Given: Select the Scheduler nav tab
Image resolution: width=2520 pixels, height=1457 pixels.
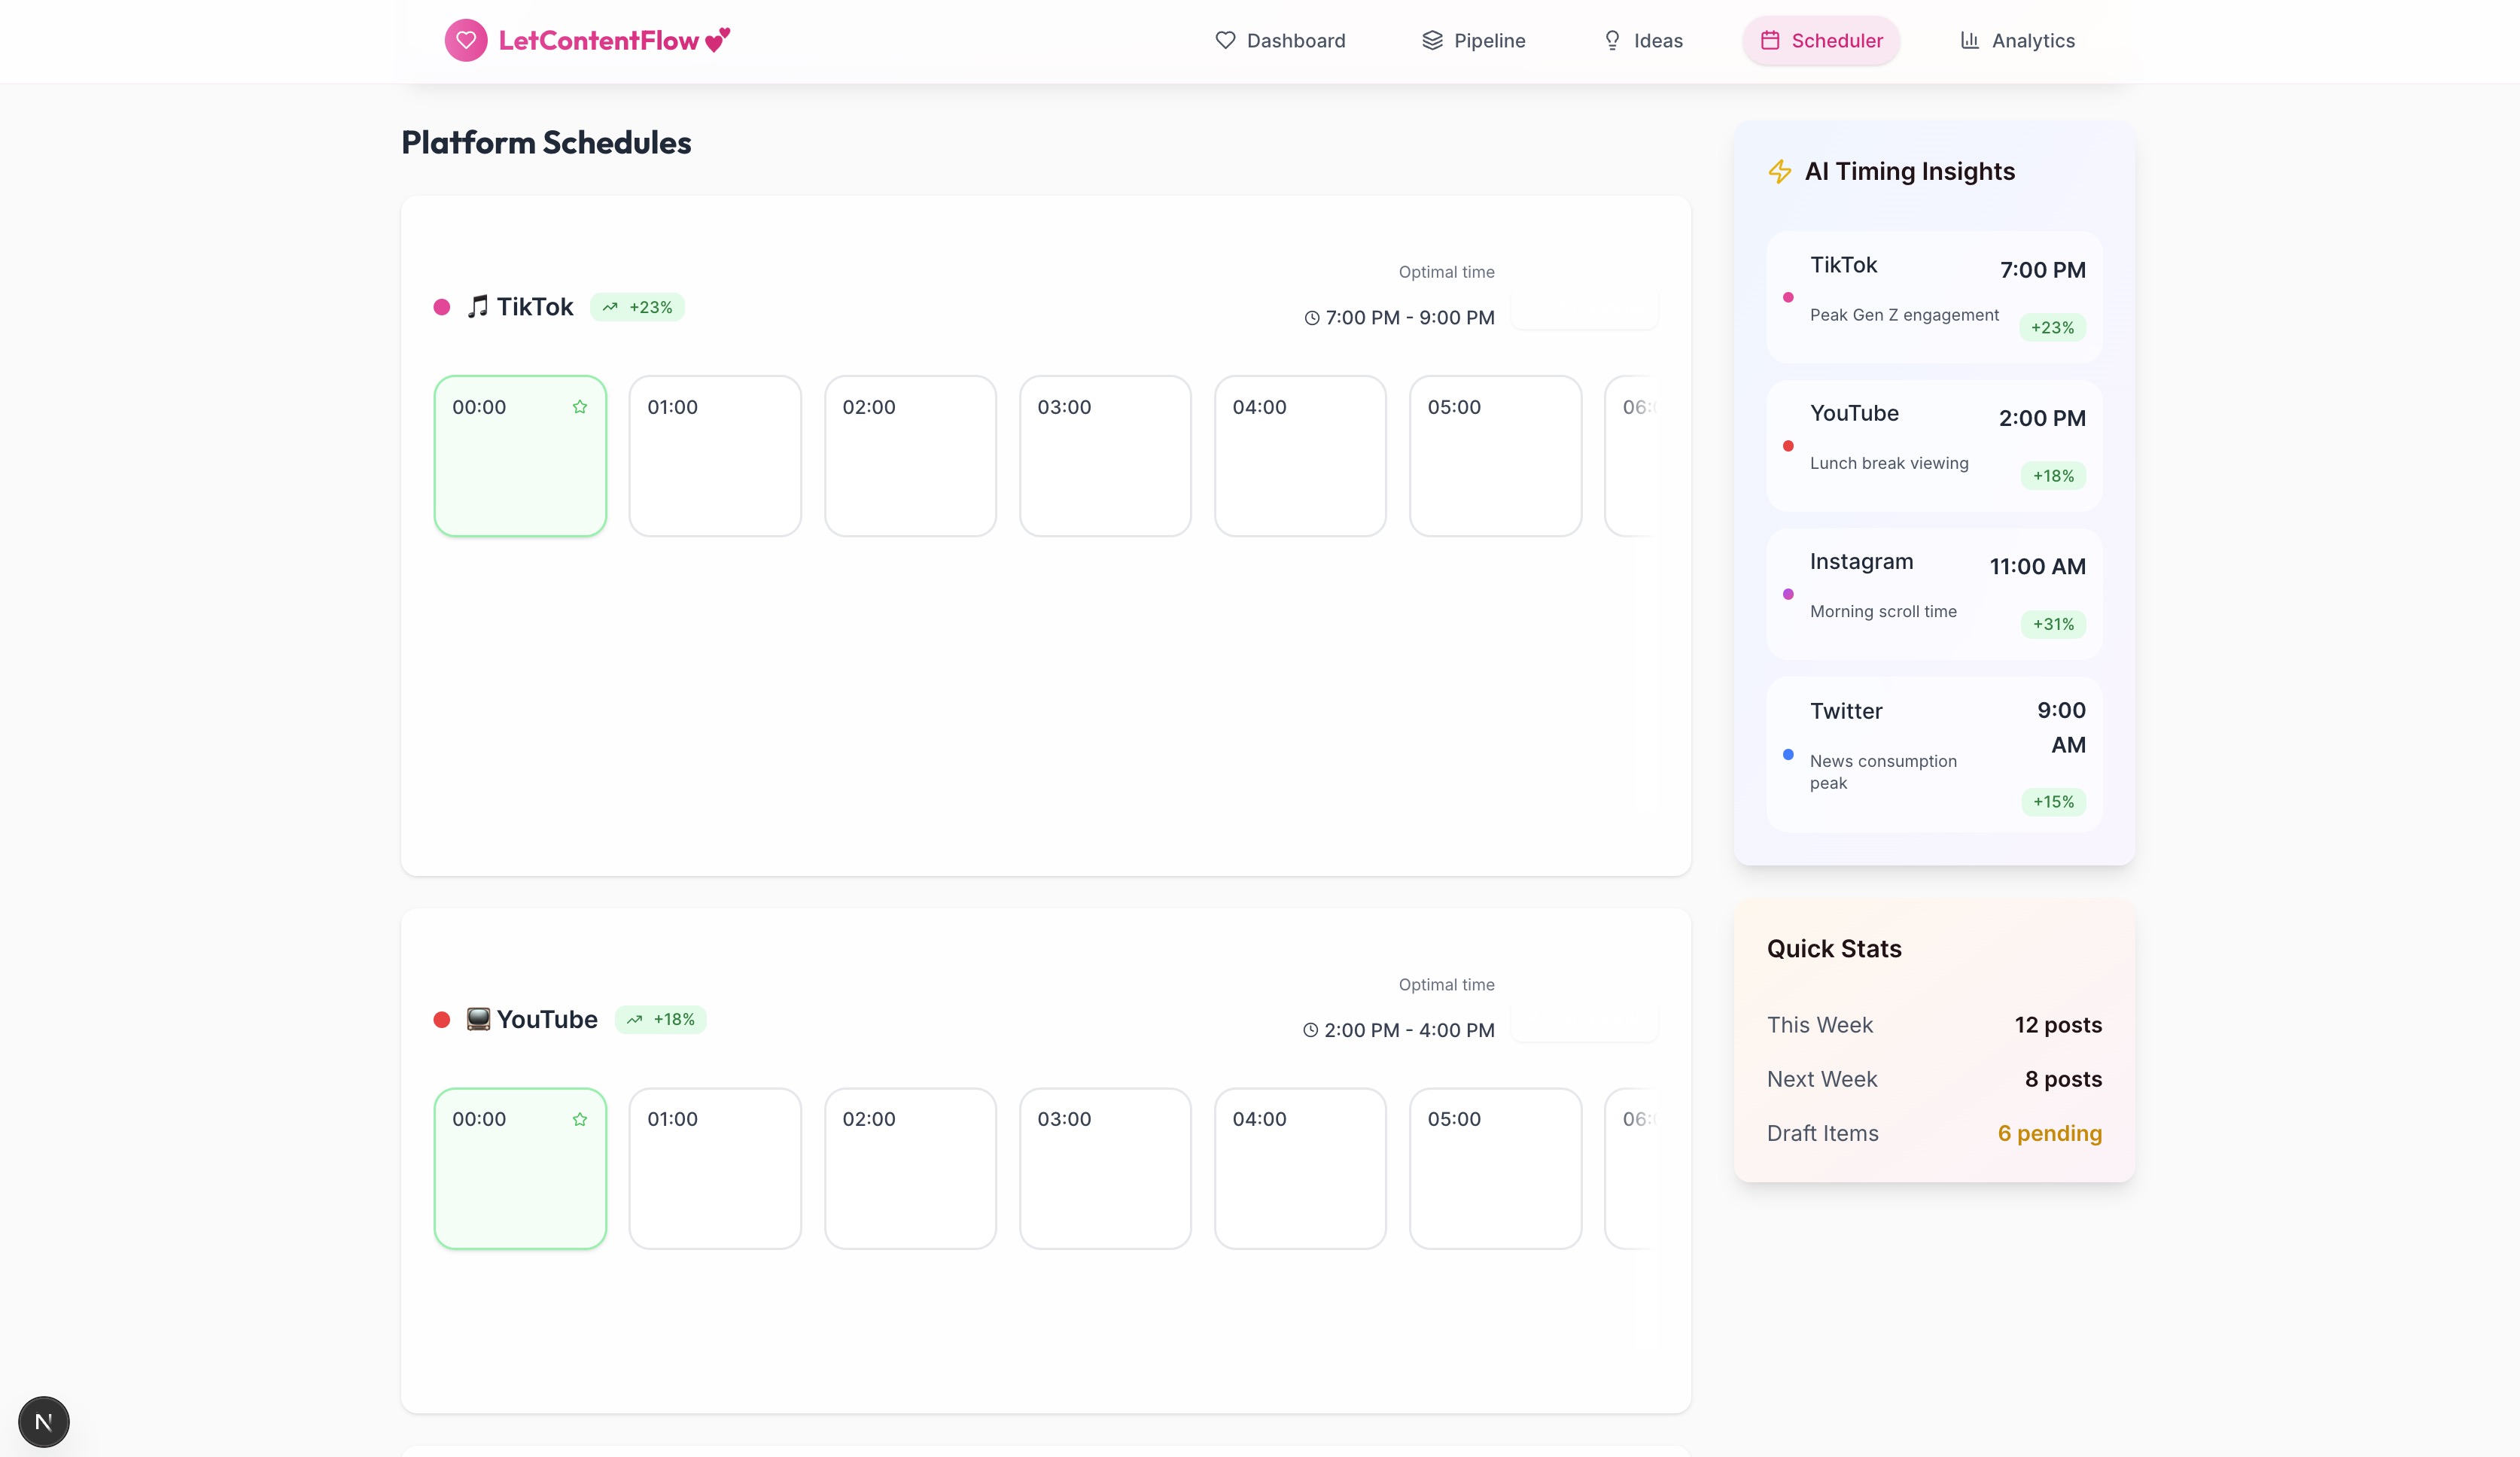Looking at the screenshot, I should pos(1821,41).
